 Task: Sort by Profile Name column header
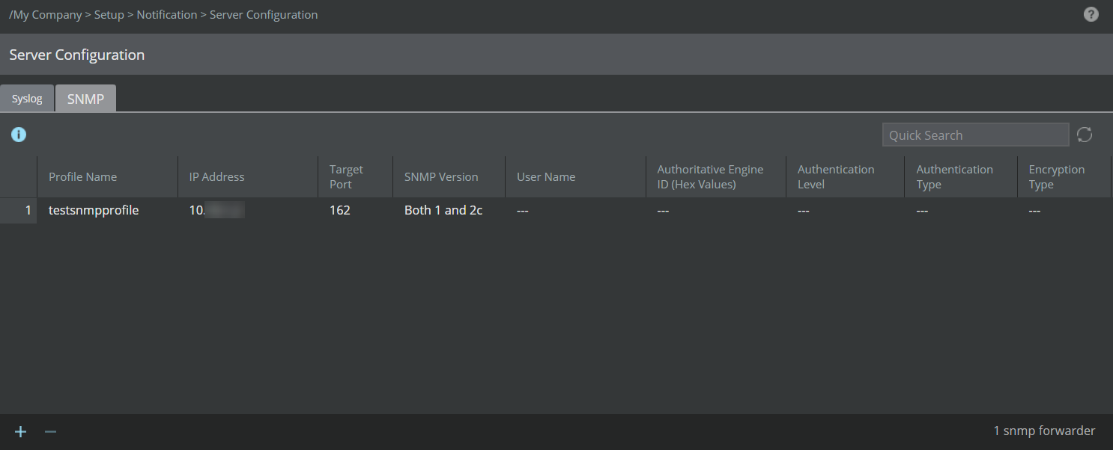pyautogui.click(x=107, y=177)
